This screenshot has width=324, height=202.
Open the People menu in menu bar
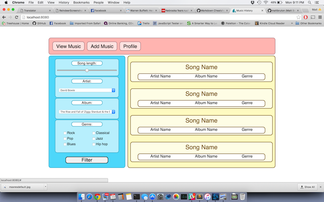click(x=98, y=2)
